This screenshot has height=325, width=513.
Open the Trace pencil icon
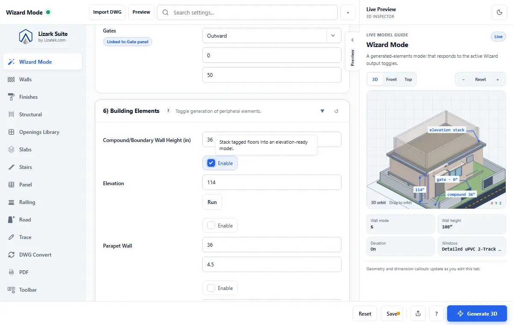point(12,237)
